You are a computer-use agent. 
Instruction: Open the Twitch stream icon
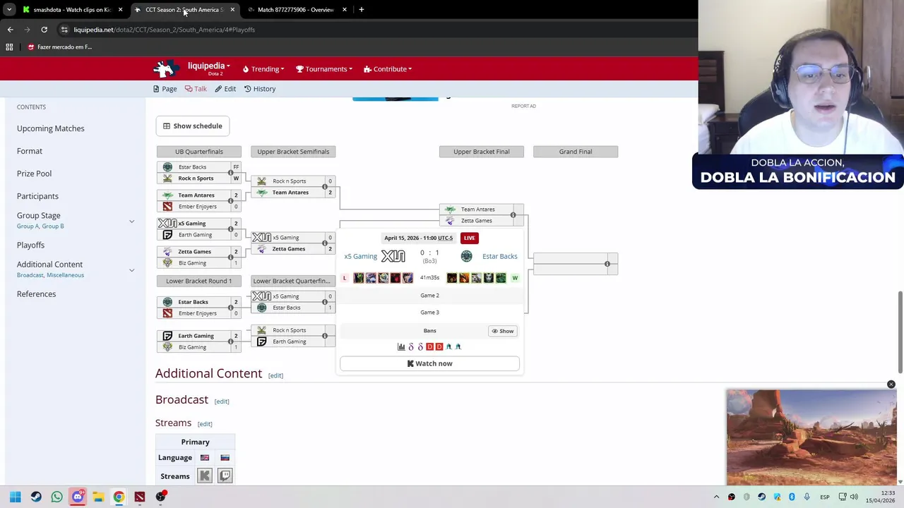[x=225, y=476]
